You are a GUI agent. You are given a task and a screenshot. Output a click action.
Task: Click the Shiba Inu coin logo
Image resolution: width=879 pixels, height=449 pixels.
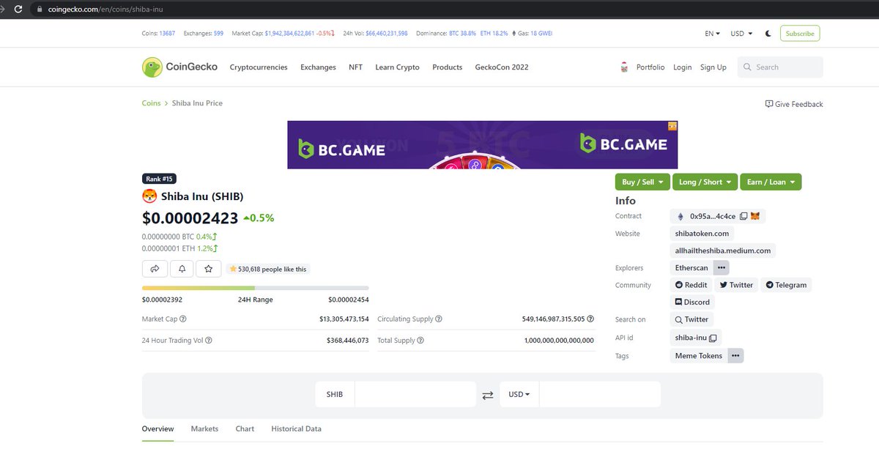click(149, 196)
